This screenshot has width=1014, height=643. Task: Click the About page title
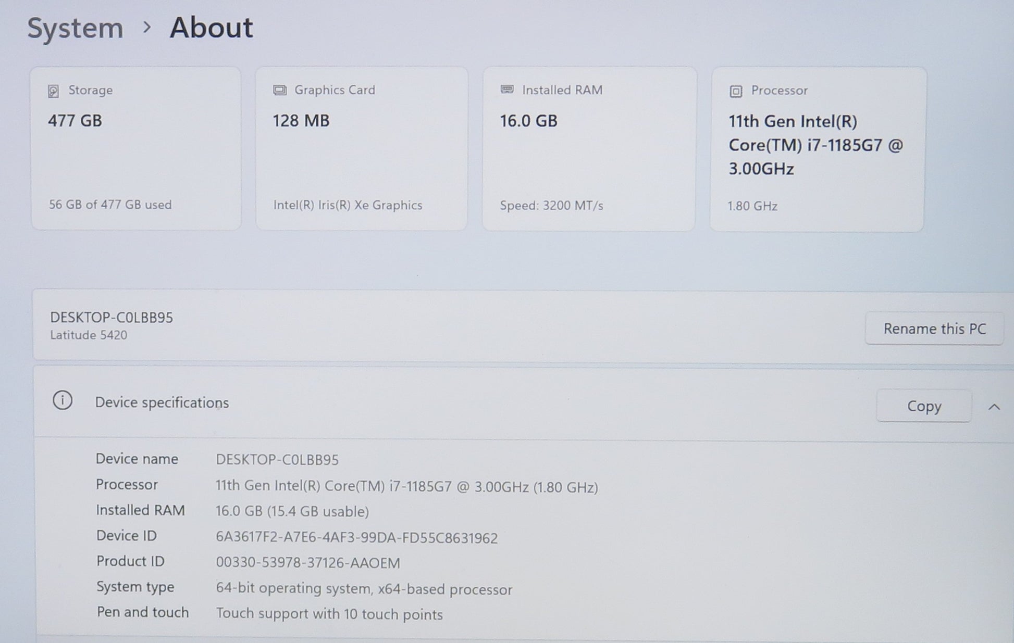[211, 28]
